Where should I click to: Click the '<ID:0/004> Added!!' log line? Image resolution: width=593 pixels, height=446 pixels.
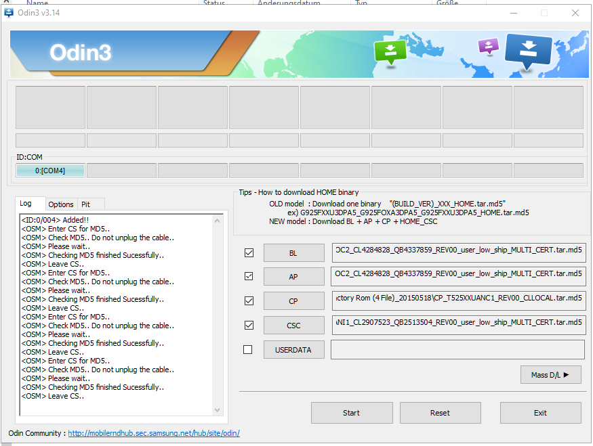(55, 220)
